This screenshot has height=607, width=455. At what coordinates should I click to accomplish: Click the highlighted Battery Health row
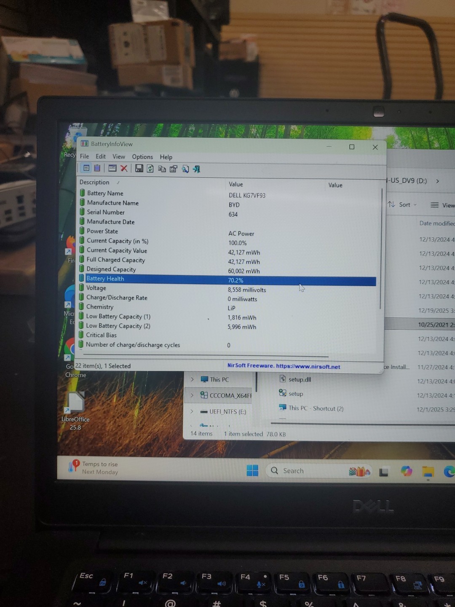click(x=227, y=279)
